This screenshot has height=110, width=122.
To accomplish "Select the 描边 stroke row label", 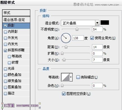I will coord(11,93).
